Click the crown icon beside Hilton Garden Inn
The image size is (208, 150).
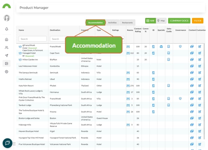20,59
